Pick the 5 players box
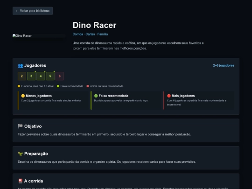 point(50,76)
